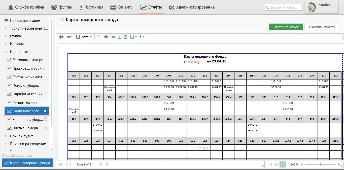Jump to the last report page arrow

[x=107, y=164]
